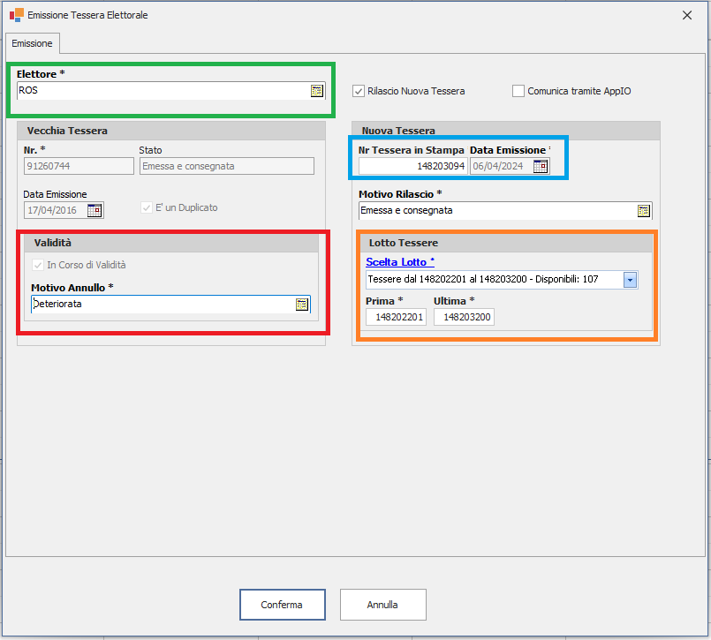Click the application logo icon in title bar
Image resolution: width=711 pixels, height=640 pixels.
16,15
